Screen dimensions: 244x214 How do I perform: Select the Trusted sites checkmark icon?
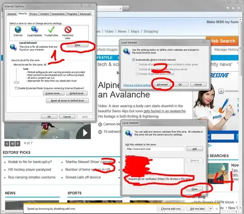[51, 29]
